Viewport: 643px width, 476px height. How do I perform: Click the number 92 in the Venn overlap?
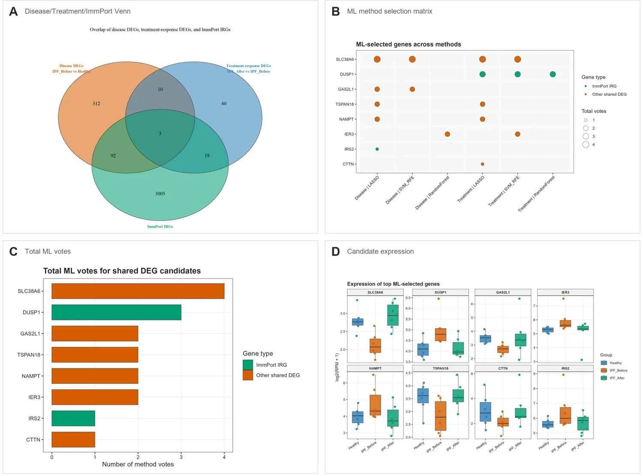113,156
